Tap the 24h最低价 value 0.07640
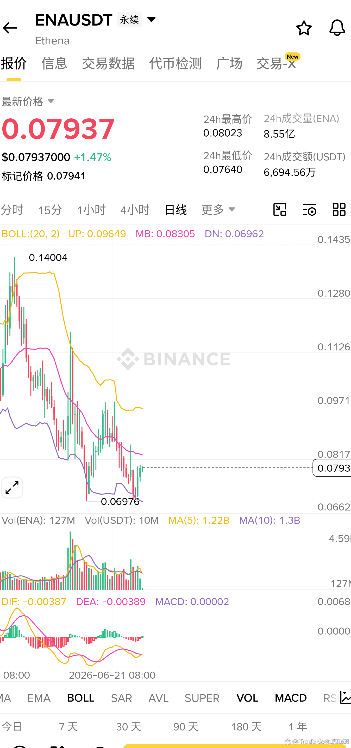Viewport: 351px width, 748px height. coord(222,169)
